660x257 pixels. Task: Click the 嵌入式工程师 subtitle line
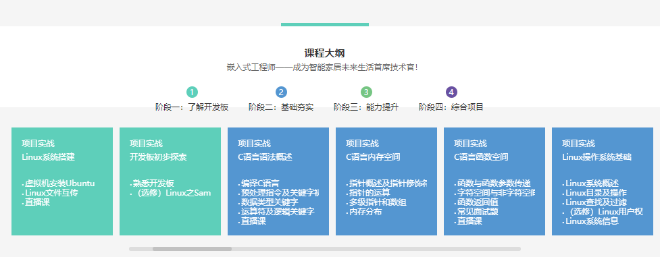point(322,67)
